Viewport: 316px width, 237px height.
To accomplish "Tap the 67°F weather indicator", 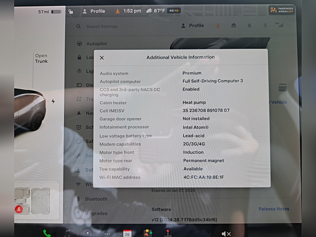I will (155, 11).
